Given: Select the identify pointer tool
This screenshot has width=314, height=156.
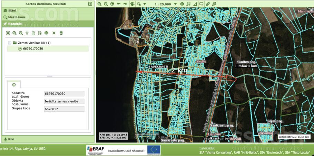Looking at the screenshot, I should click(x=139, y=4).
